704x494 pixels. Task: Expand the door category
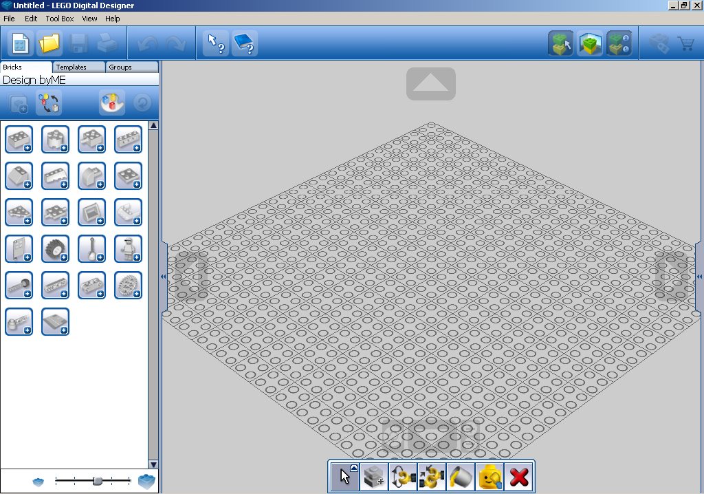coord(19,248)
